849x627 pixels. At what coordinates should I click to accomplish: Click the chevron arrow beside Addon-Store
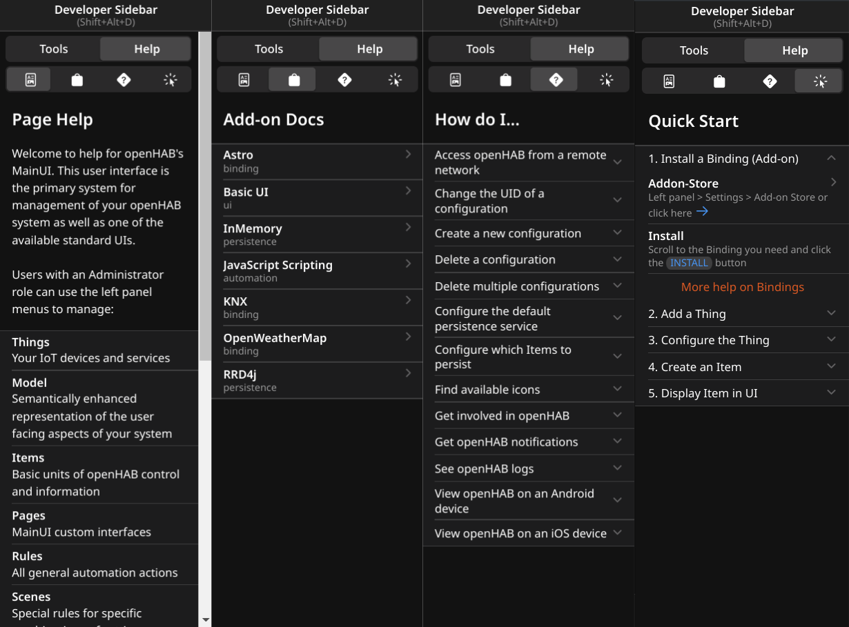click(833, 182)
